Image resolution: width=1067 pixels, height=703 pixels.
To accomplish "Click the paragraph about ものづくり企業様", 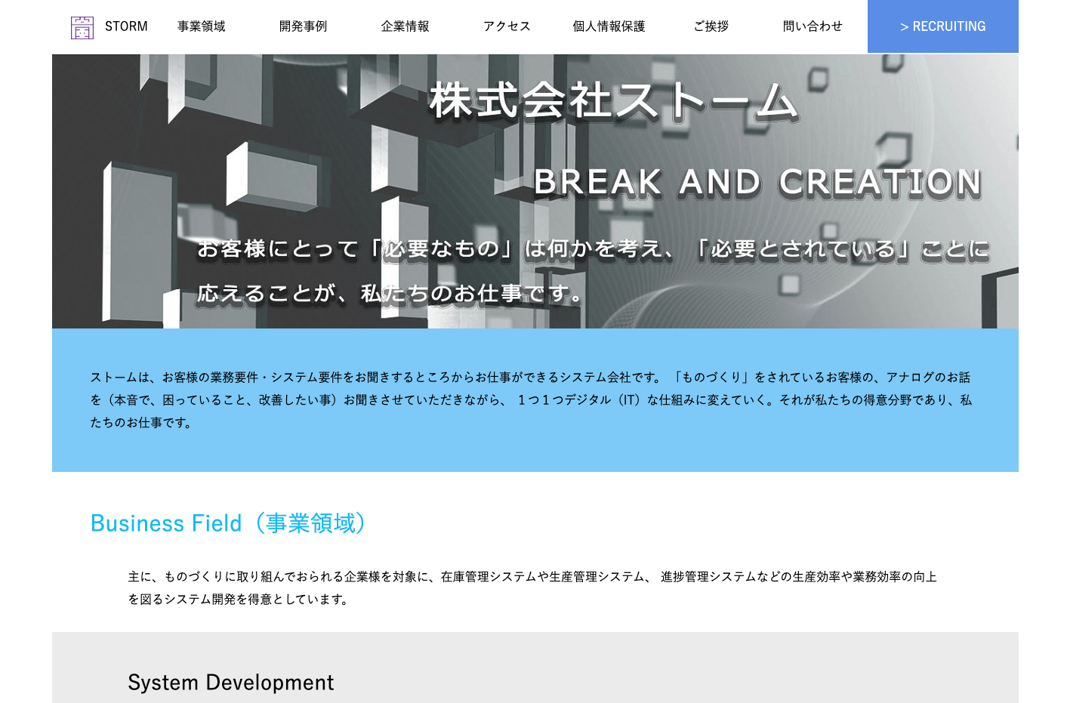I will tap(533, 589).
